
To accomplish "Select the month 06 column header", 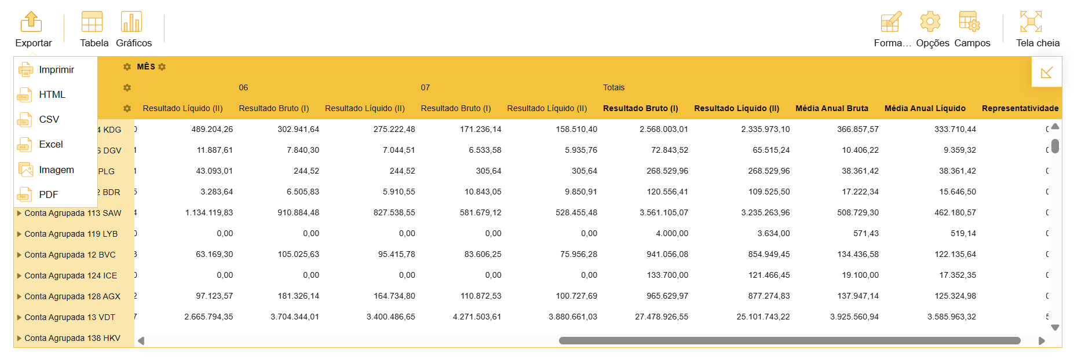I will point(243,87).
